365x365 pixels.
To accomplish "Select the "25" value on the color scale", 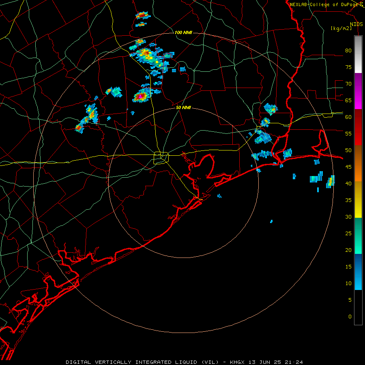I will 348,233.
